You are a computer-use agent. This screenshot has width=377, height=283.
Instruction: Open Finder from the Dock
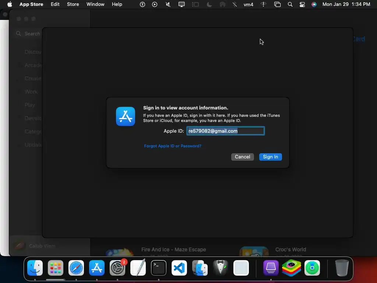point(35,268)
